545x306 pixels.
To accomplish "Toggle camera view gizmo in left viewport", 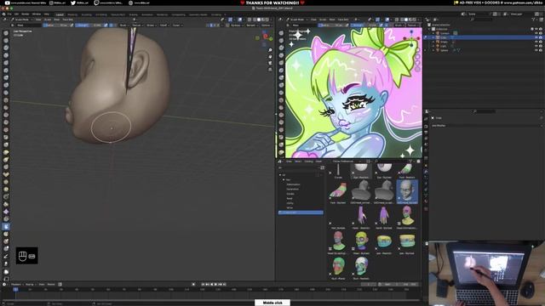I will tap(270, 63).
